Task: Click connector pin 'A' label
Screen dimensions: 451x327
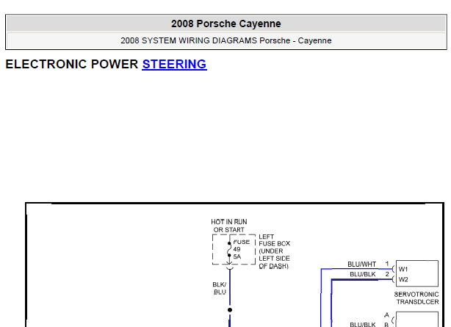Action: [x=386, y=315]
